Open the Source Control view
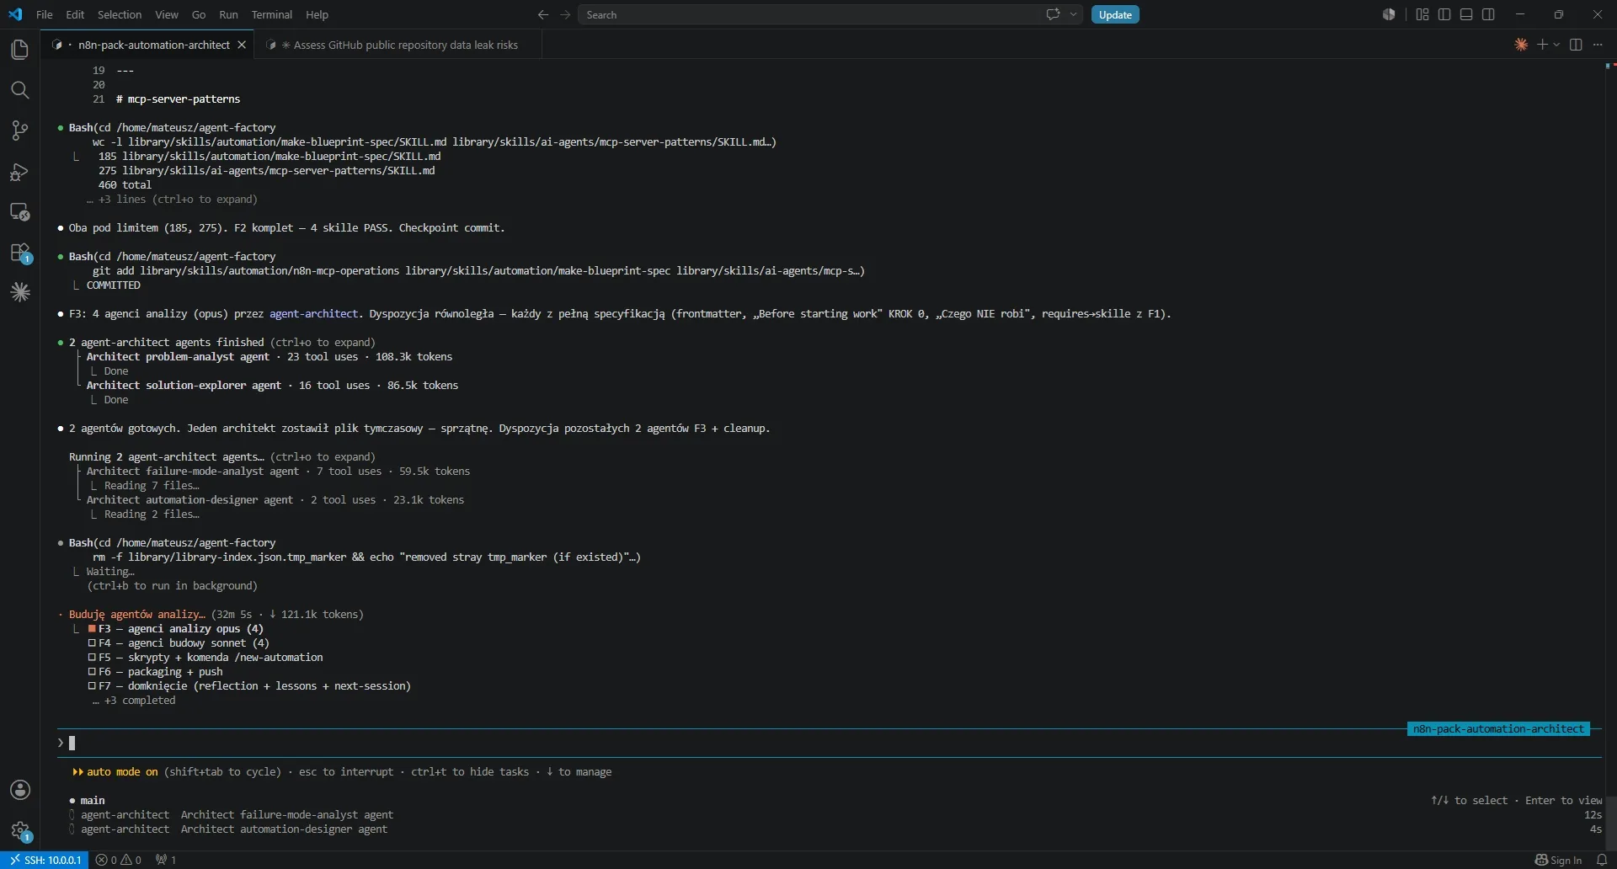This screenshot has height=869, width=1617. (x=19, y=131)
